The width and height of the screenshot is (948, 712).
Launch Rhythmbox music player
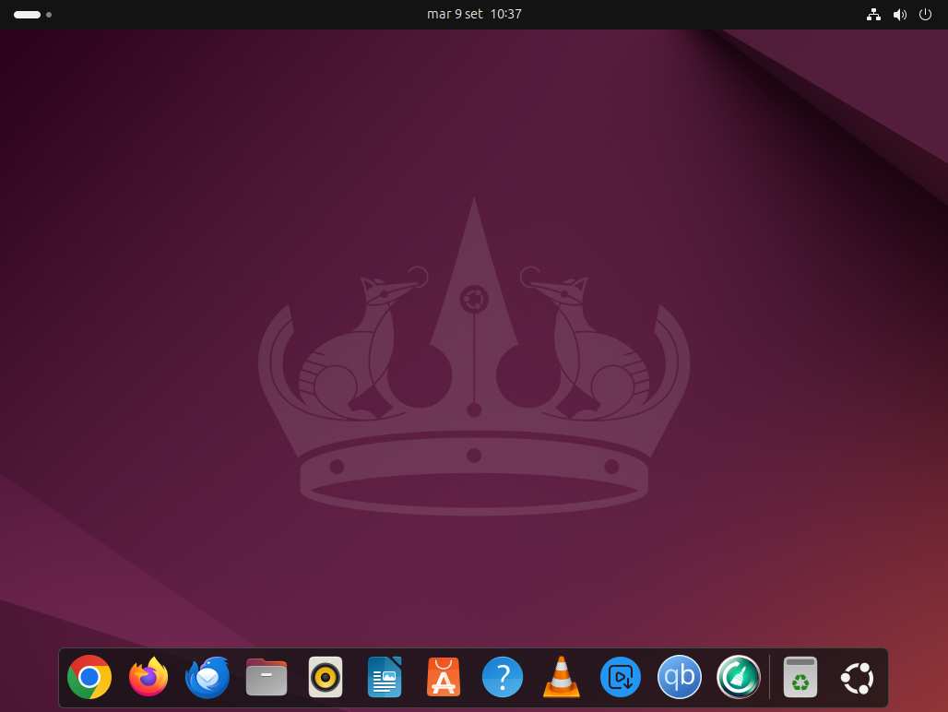tap(326, 677)
